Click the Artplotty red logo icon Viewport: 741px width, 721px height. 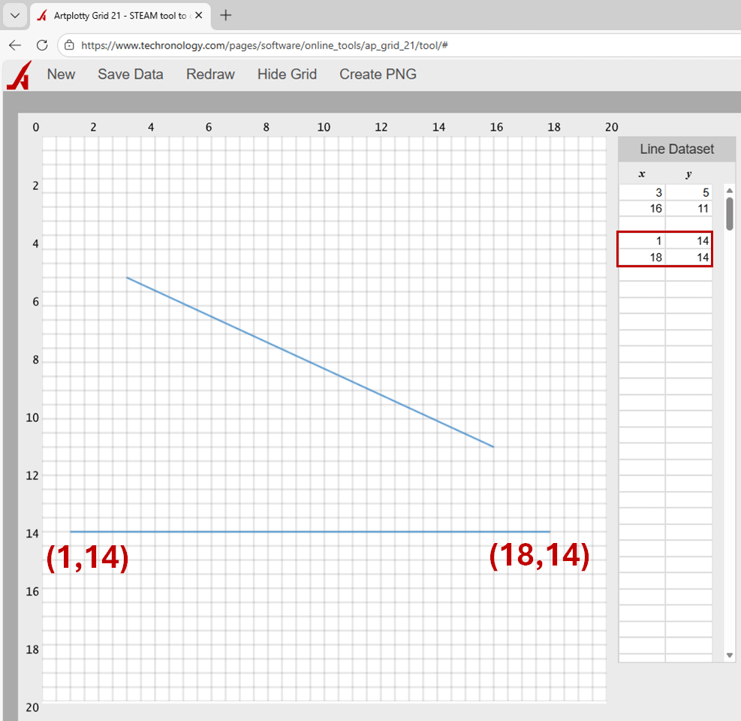click(18, 75)
